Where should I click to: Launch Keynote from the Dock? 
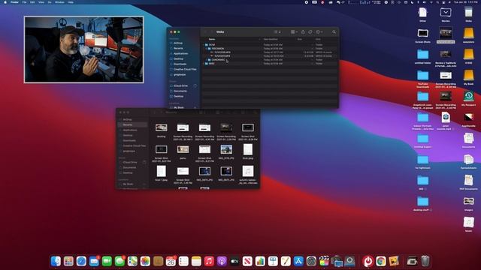(x=273, y=261)
